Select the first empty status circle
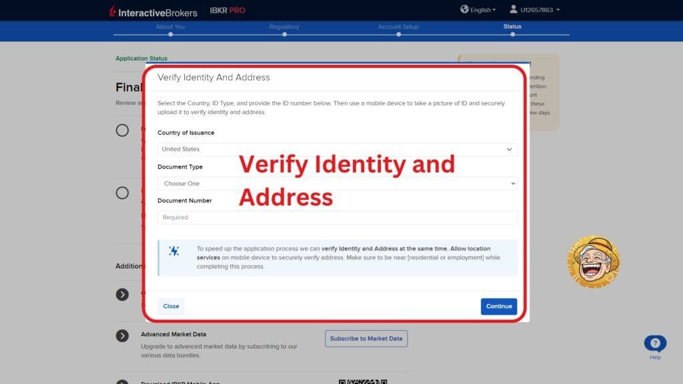This screenshot has width=683, height=384. (122, 131)
